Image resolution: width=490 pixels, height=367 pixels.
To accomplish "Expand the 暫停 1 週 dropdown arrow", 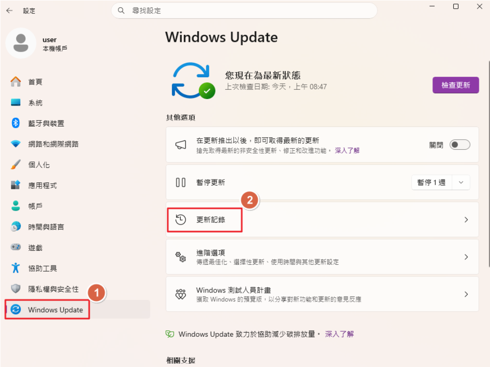I will (461, 182).
